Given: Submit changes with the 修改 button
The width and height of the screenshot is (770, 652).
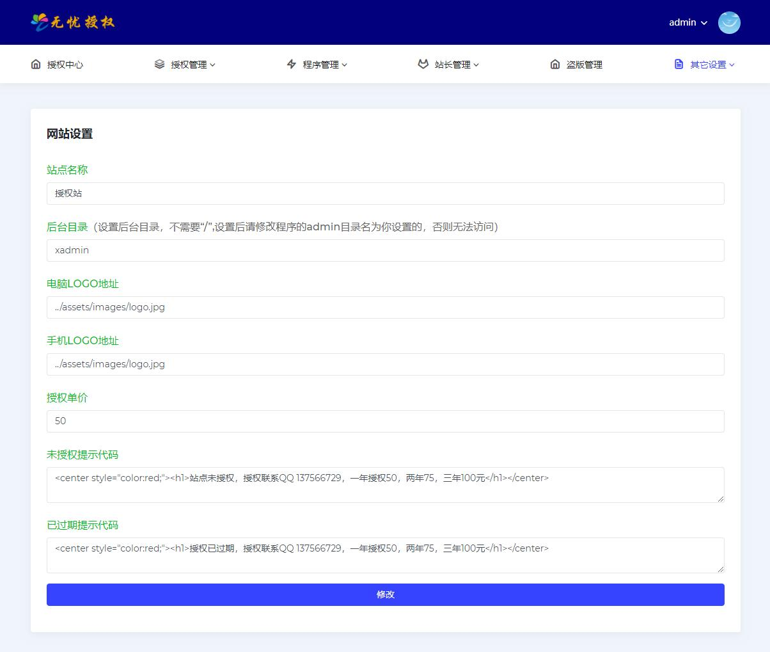Looking at the screenshot, I should click(385, 594).
